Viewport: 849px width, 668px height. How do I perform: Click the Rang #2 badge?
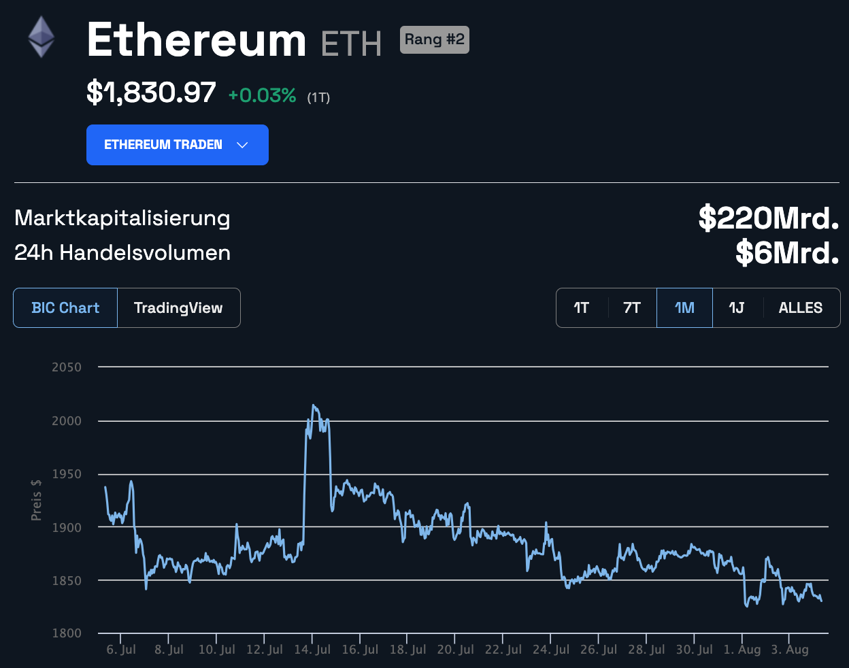click(x=434, y=39)
